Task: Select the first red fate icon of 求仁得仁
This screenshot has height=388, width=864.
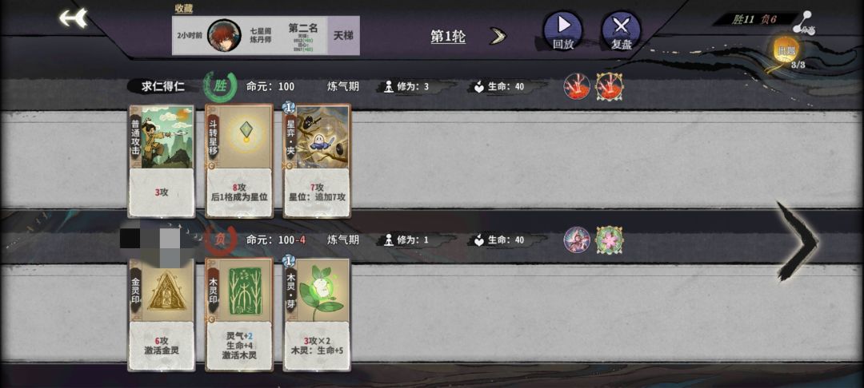Action: pos(577,87)
